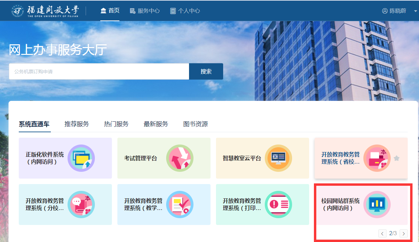Open the 开放教育教务管理系统(打印) alert icon

[278, 205]
